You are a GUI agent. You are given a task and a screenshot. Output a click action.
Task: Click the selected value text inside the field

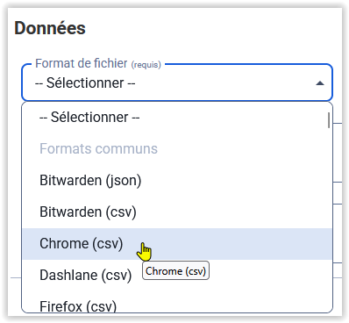click(85, 83)
